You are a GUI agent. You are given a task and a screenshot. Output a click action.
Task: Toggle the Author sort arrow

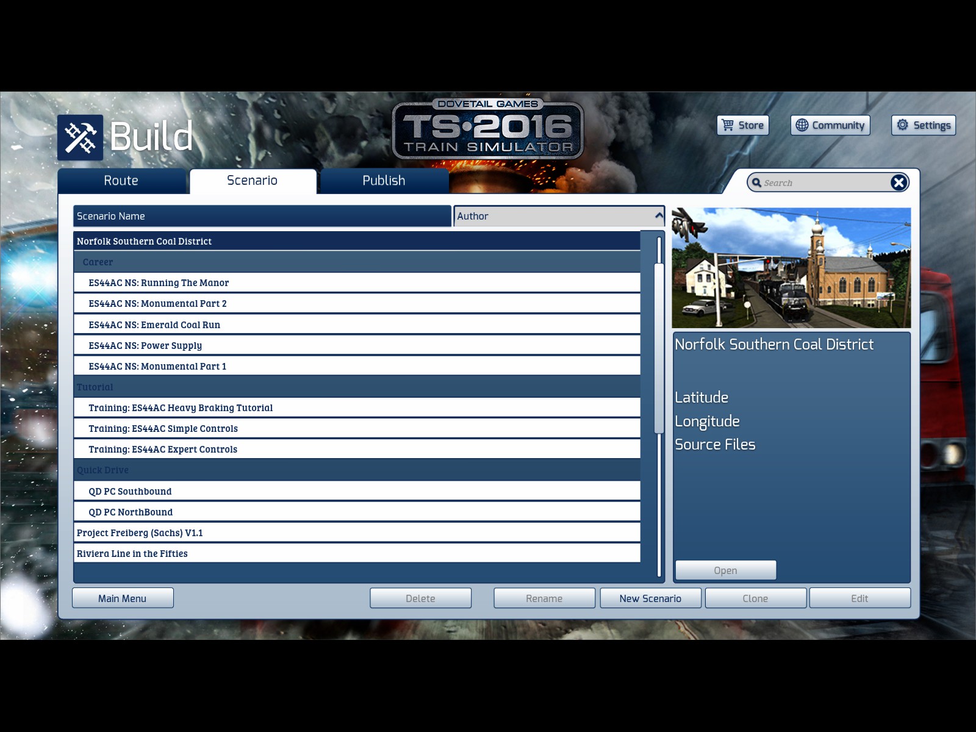(x=659, y=215)
